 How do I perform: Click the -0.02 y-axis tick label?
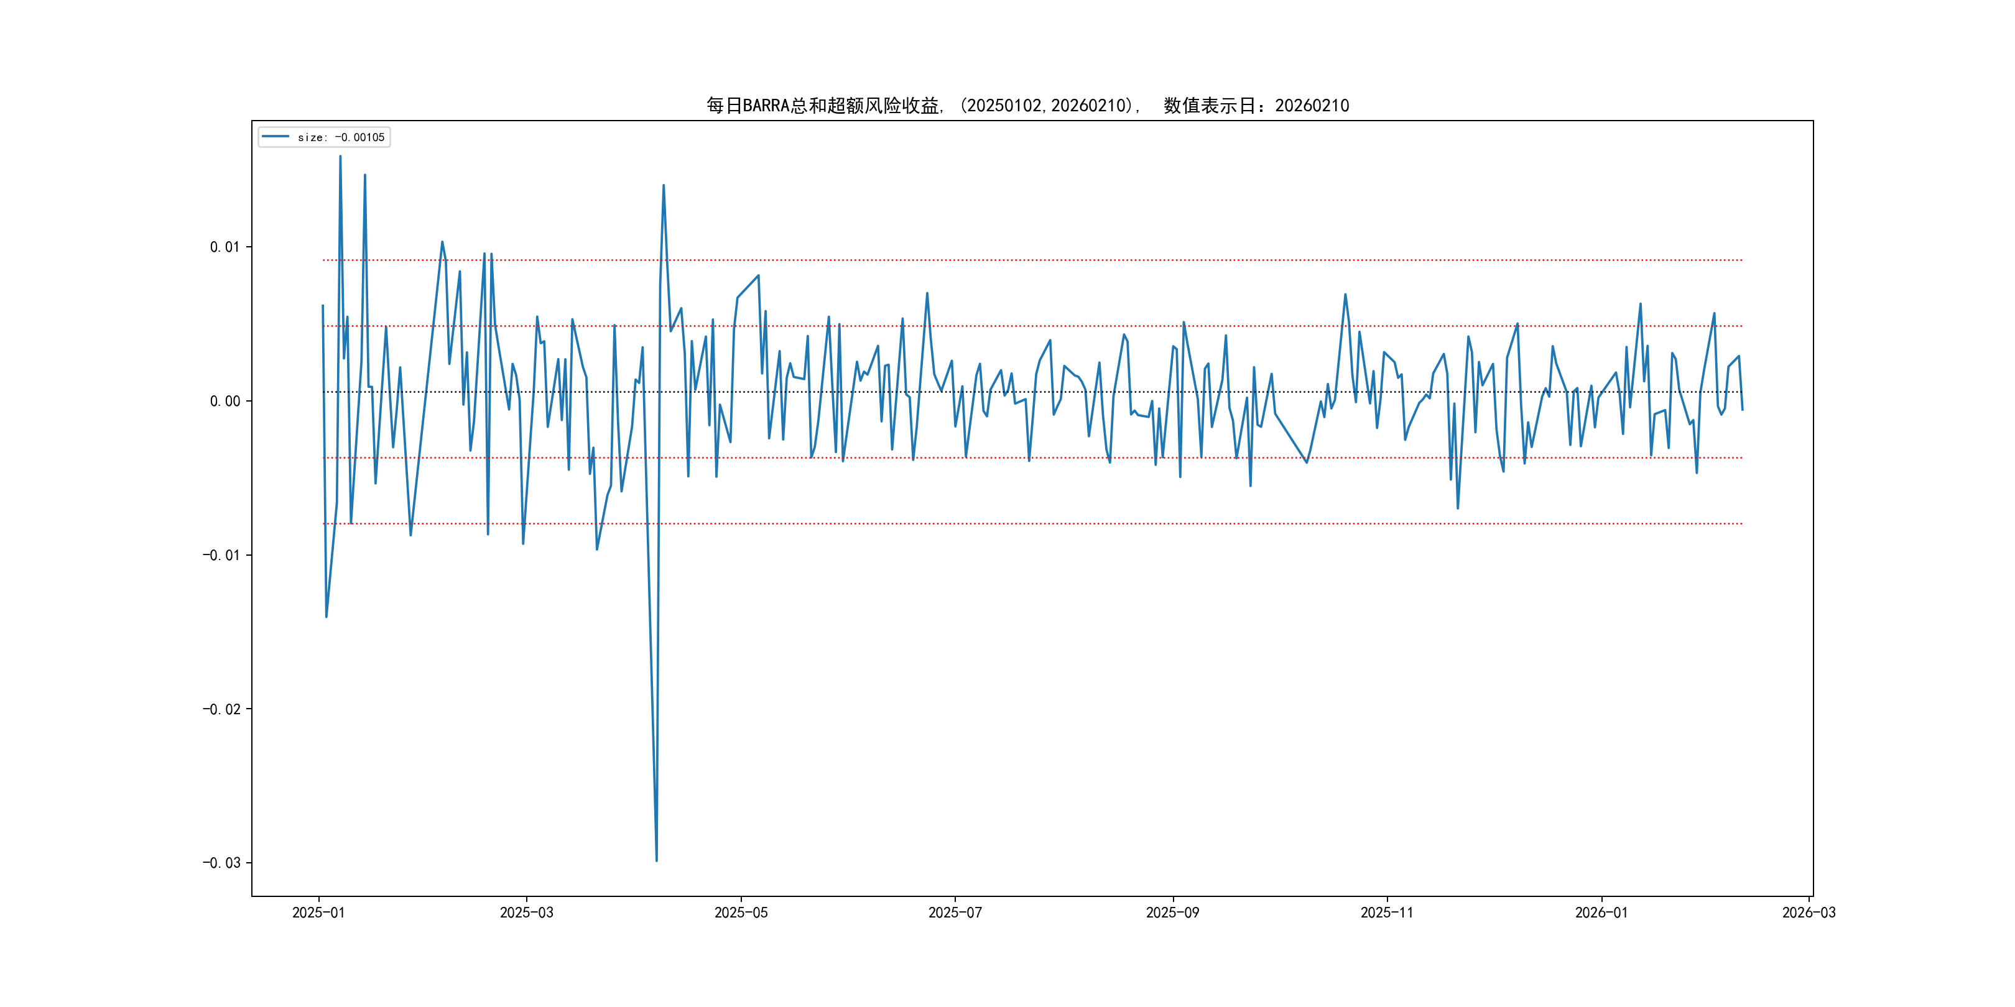(x=221, y=709)
